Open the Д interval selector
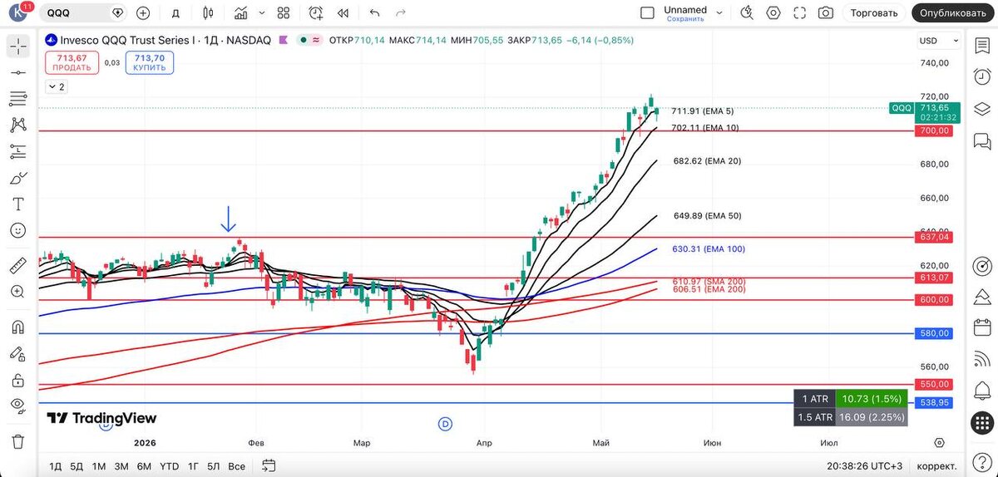Viewport: 998px width, 477px height. click(x=175, y=12)
